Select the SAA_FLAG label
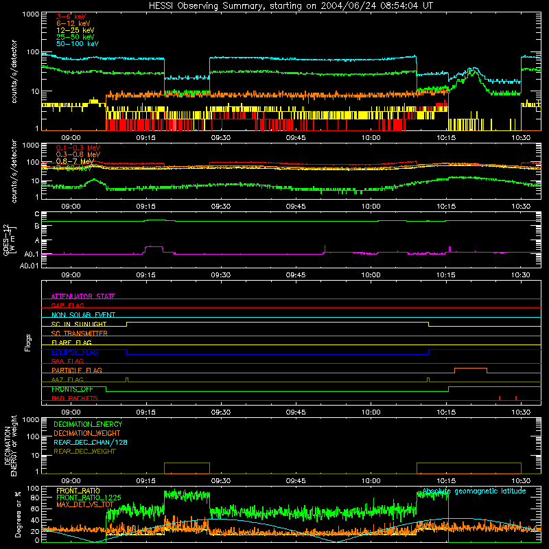The width and height of the screenshot is (549, 549). [x=67, y=361]
